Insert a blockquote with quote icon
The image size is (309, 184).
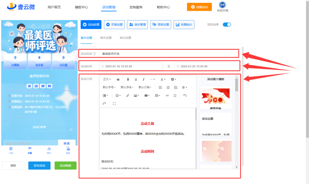point(118,79)
